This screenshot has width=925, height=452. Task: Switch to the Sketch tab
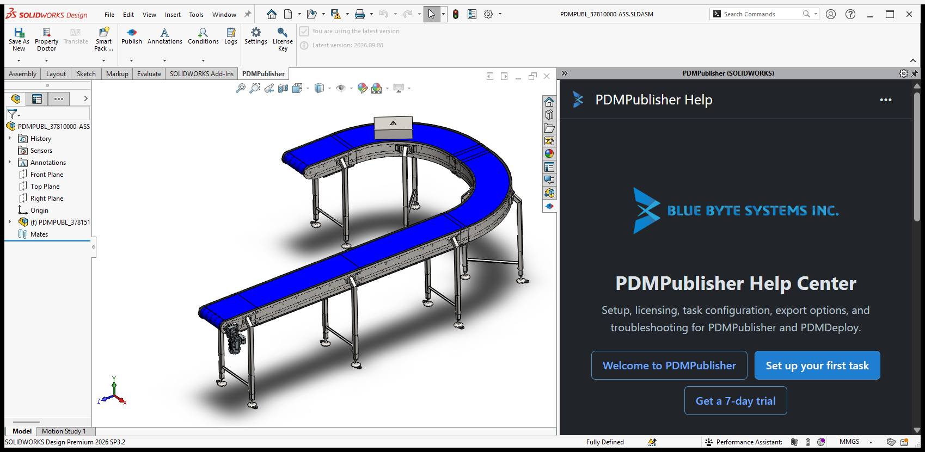coord(86,74)
